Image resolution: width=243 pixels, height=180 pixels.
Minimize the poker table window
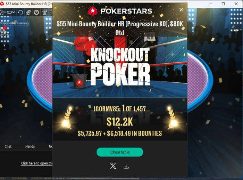tap(211, 4)
